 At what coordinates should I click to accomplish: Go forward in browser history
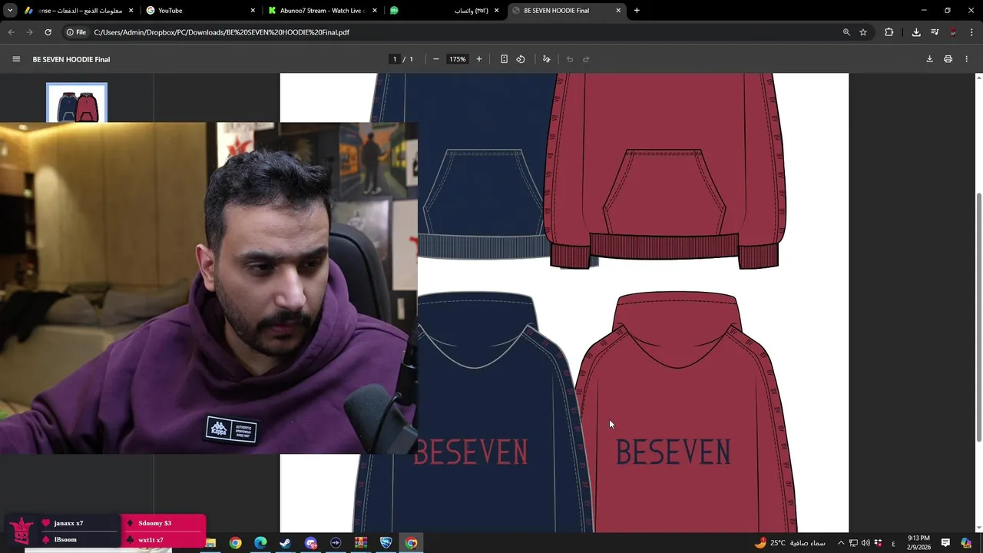pyautogui.click(x=29, y=32)
